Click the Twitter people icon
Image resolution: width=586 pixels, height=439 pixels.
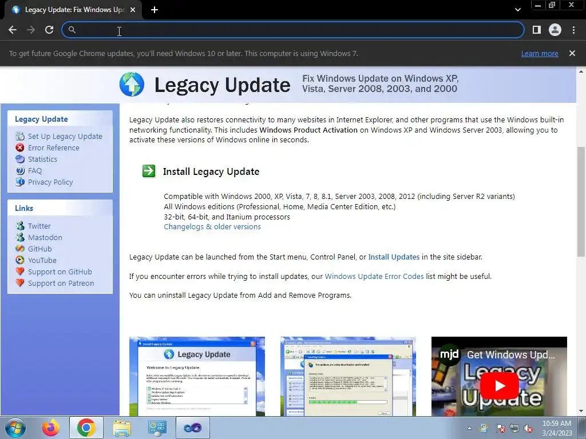20,226
